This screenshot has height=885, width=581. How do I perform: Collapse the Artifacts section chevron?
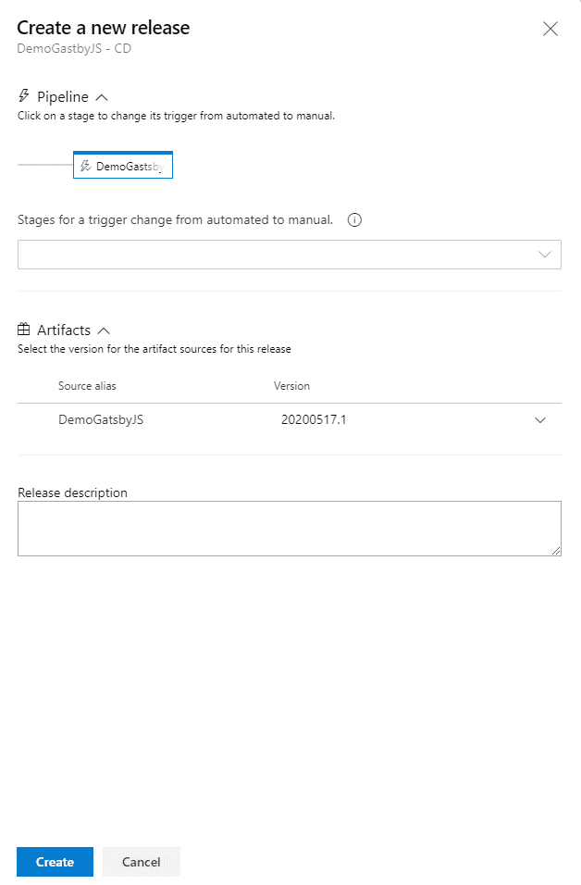click(104, 330)
